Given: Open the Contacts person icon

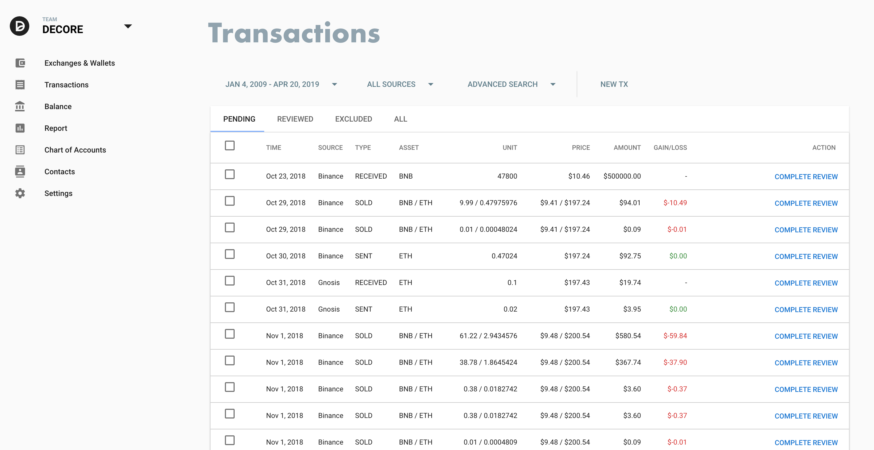Looking at the screenshot, I should [20, 171].
